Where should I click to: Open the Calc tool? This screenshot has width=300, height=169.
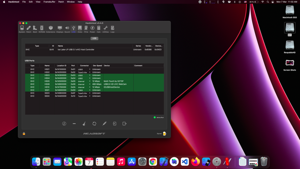(x=99, y=29)
